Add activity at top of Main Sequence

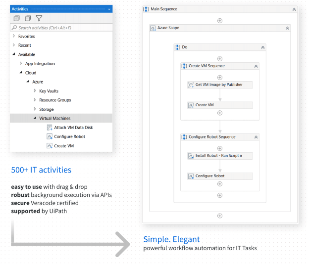click(x=220, y=21)
